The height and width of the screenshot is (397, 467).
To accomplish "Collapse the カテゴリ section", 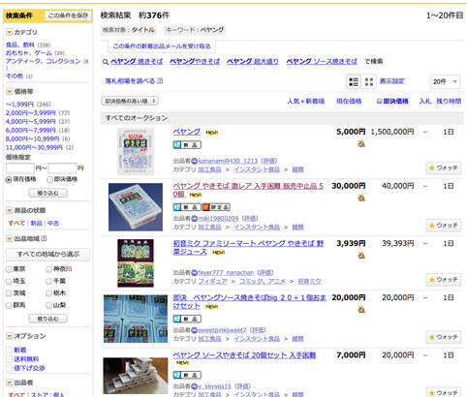I will 10,32.
